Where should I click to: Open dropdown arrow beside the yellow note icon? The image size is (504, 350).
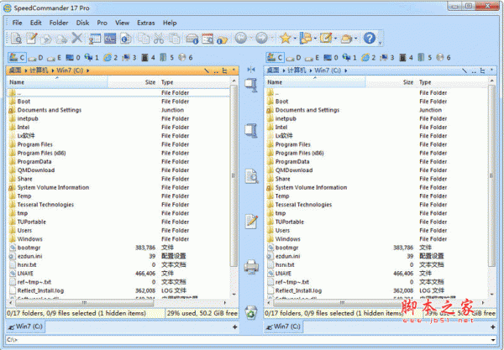click(x=335, y=39)
